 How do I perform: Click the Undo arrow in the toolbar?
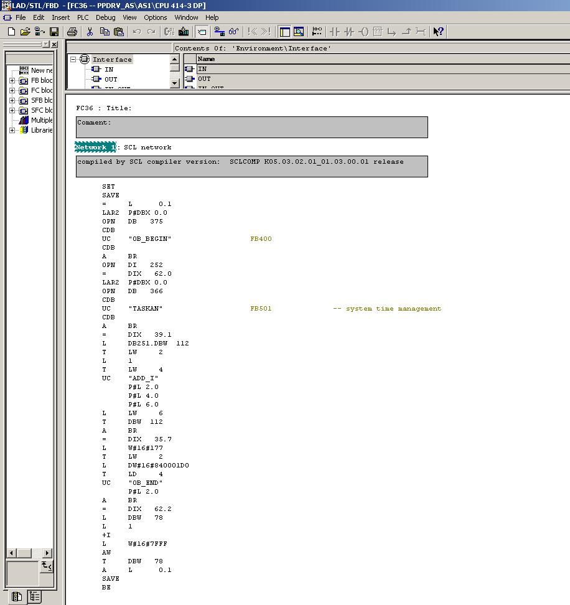tap(137, 32)
